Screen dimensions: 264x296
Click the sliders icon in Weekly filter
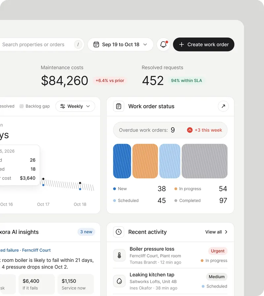(62, 106)
